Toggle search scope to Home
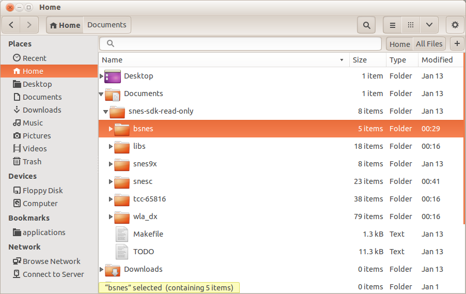This screenshot has width=466, height=294. [x=399, y=44]
